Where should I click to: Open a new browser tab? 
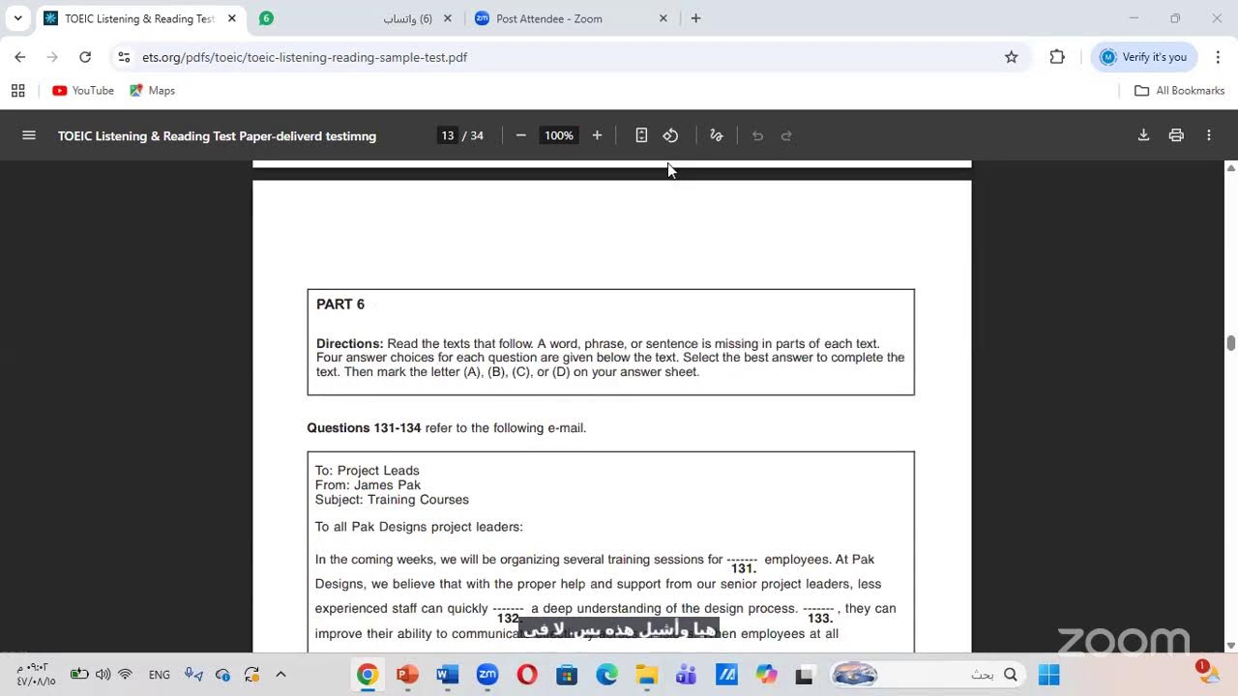point(695,18)
